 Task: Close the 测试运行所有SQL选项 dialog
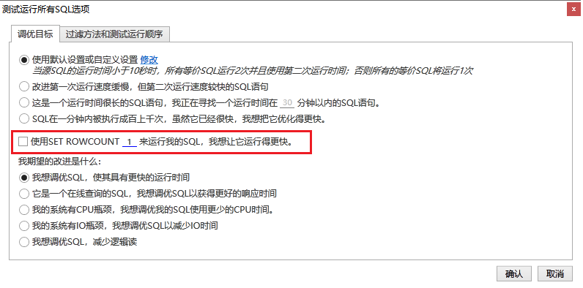pos(574,10)
